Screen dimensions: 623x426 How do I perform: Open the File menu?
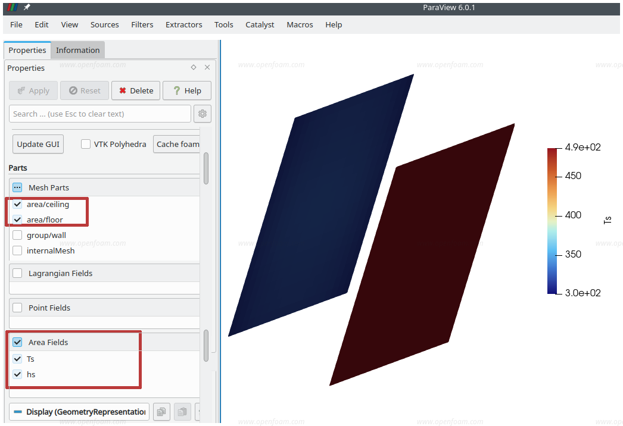[16, 24]
